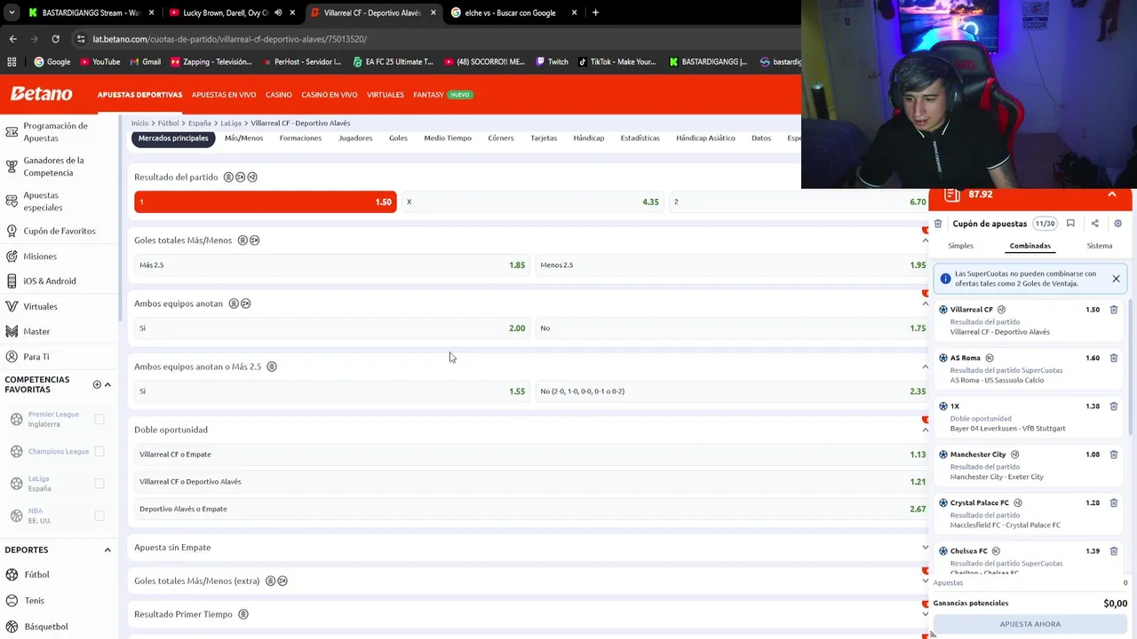Remove AS Roma bet from coupon
The image size is (1137, 639).
coord(1114,358)
